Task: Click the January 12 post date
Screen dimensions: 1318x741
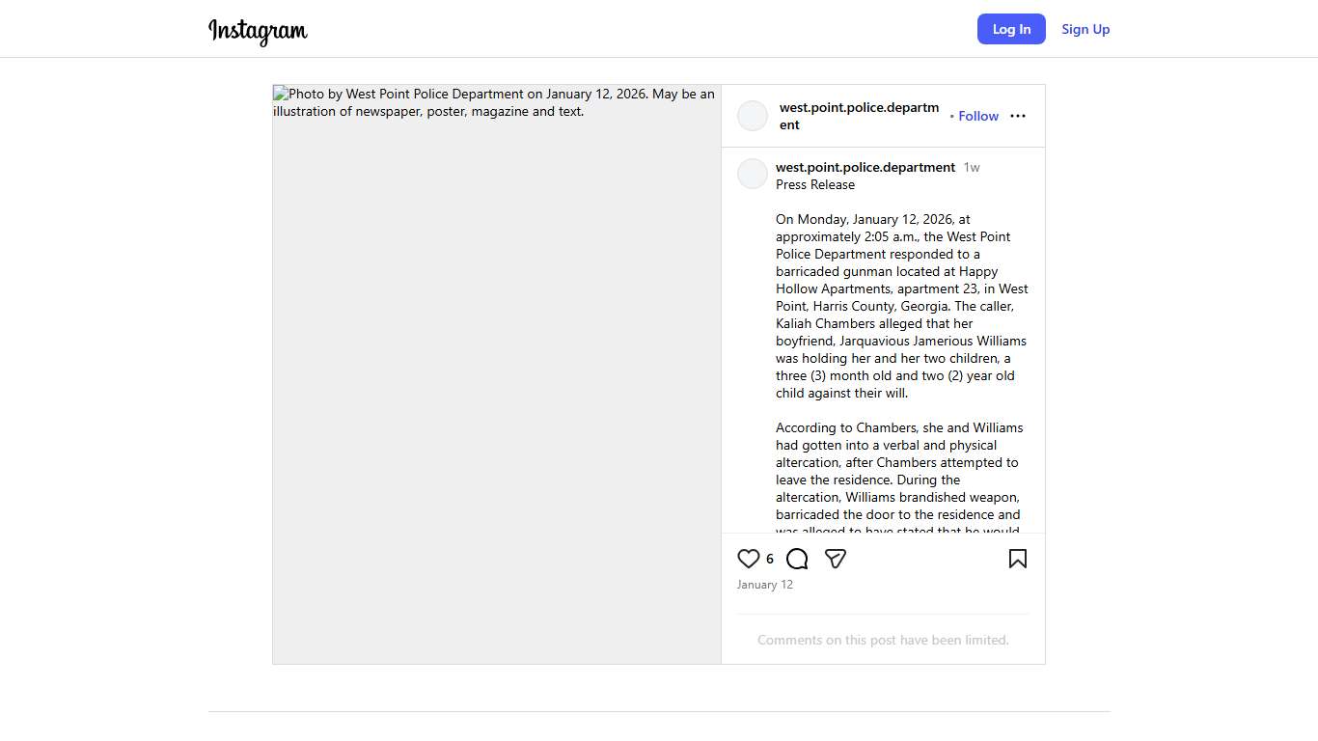Action: [x=765, y=585]
